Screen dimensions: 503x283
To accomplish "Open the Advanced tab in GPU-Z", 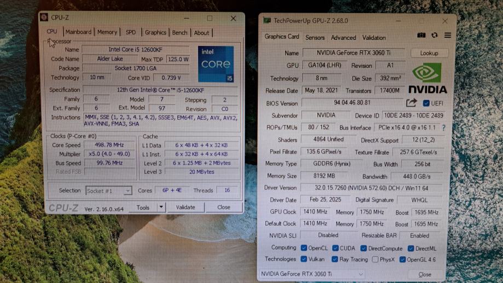I will pos(343,38).
